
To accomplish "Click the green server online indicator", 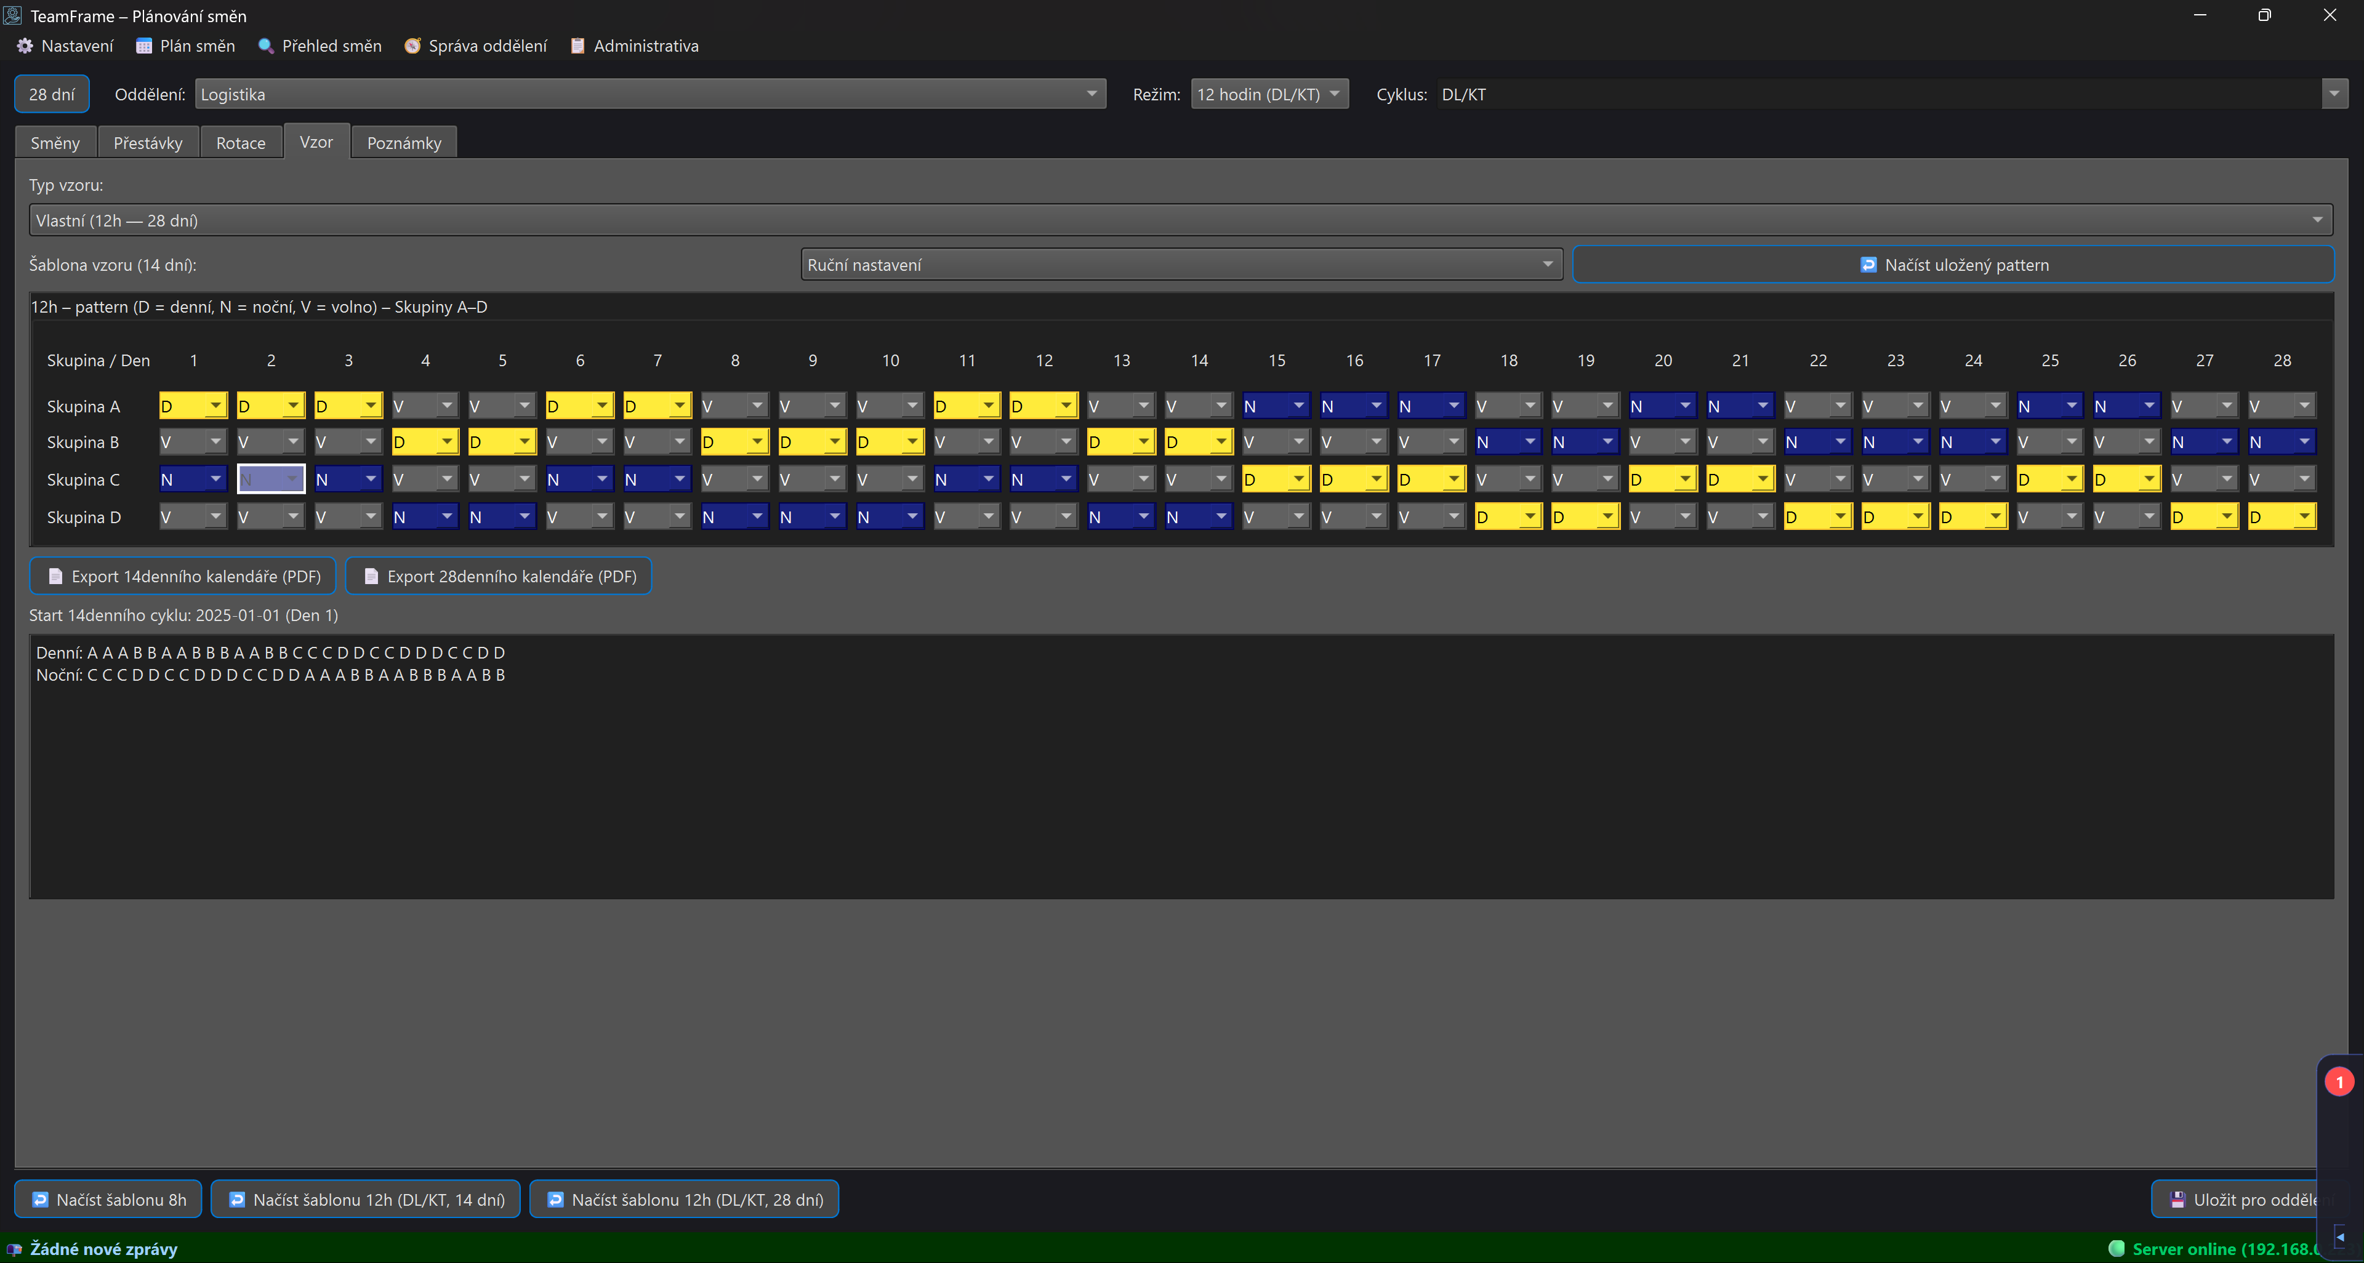I will tap(2117, 1248).
